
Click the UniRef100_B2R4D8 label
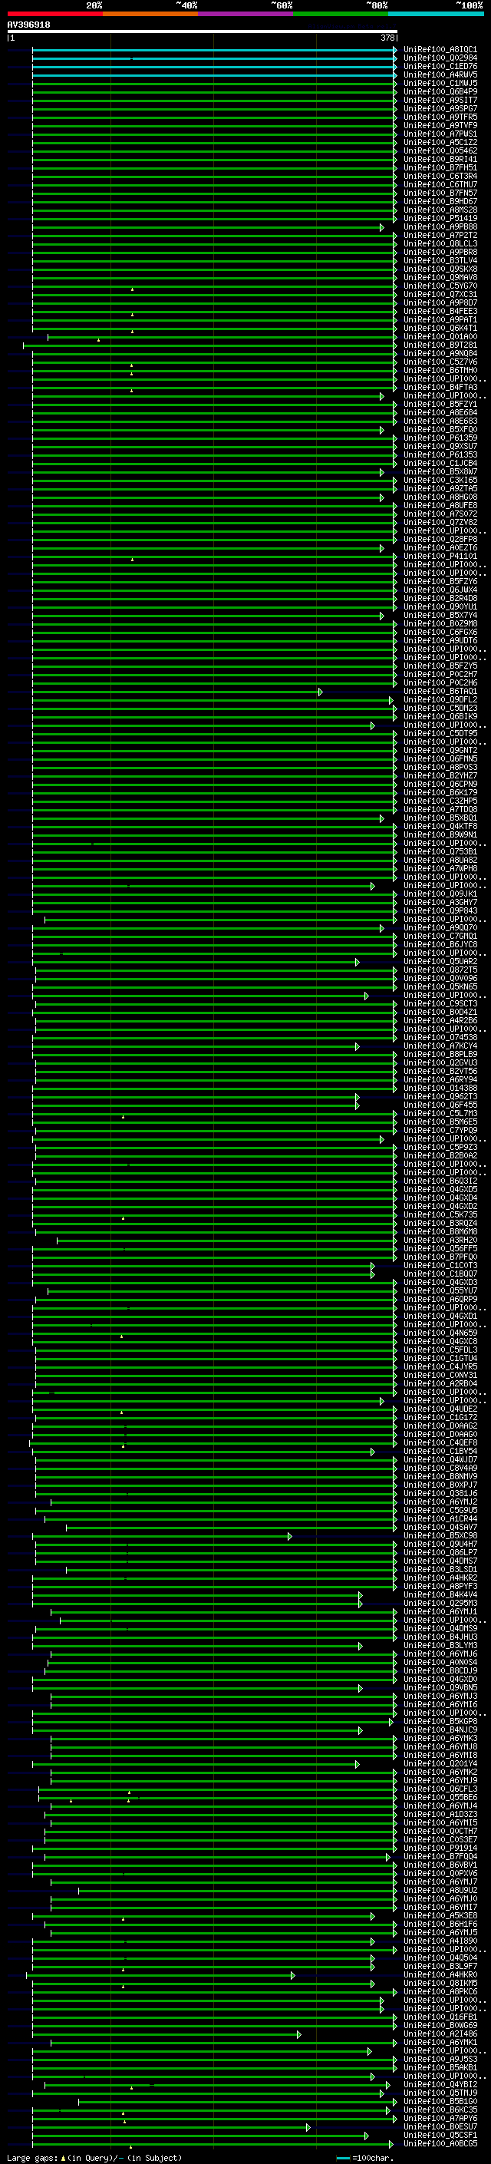440,598
